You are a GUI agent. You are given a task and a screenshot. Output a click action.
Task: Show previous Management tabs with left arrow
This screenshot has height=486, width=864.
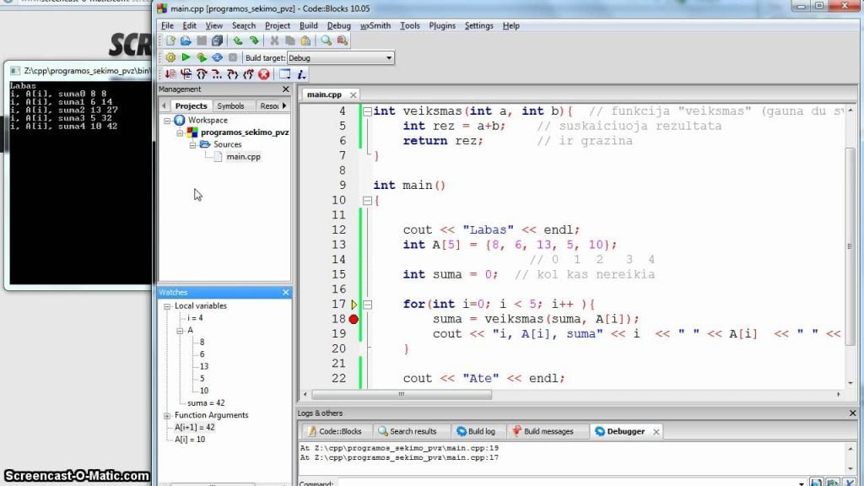click(164, 105)
